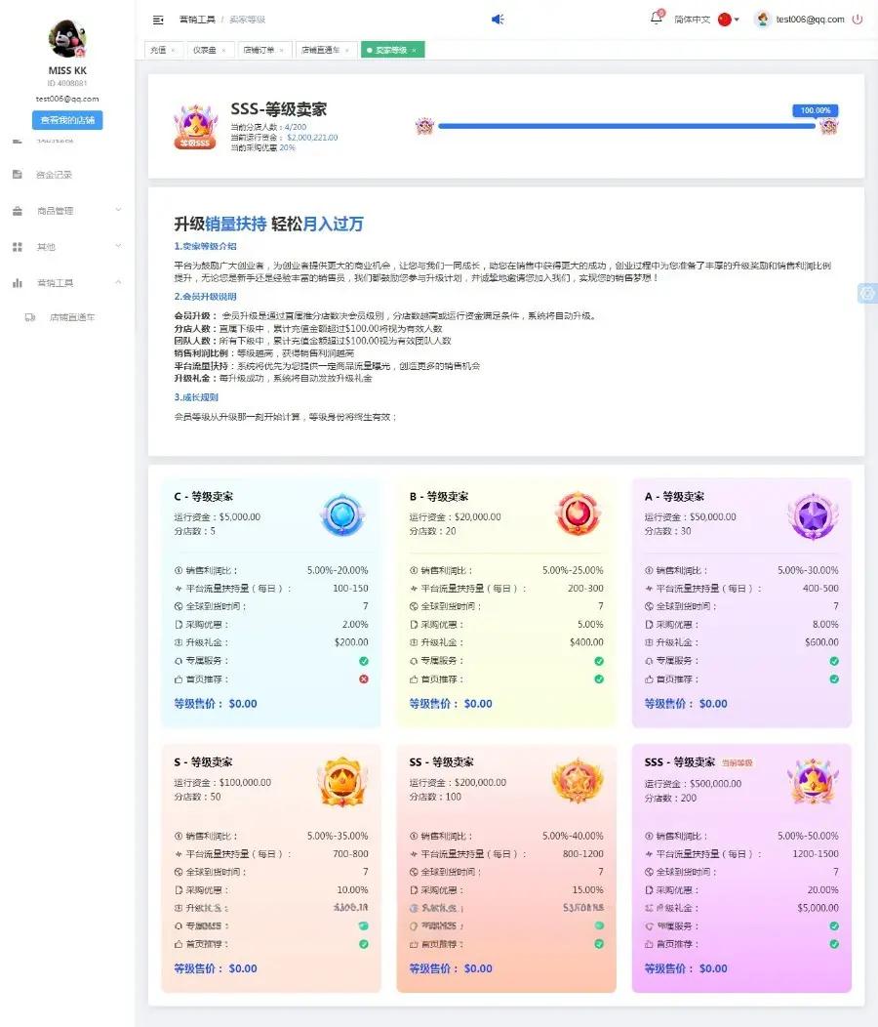Close the 充值 tab
Screen dimensions: 878x1027
pos(173,51)
